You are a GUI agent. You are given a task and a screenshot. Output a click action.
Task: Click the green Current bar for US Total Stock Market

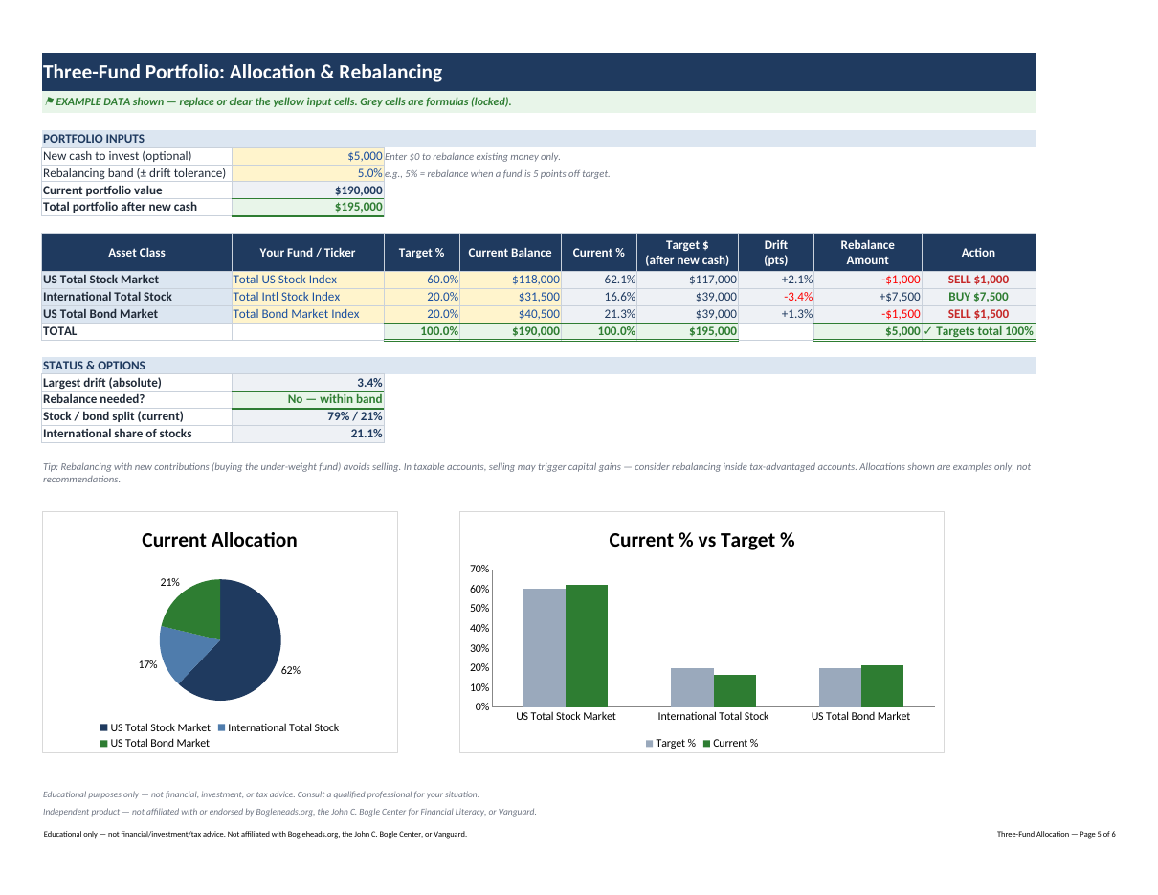click(x=587, y=645)
